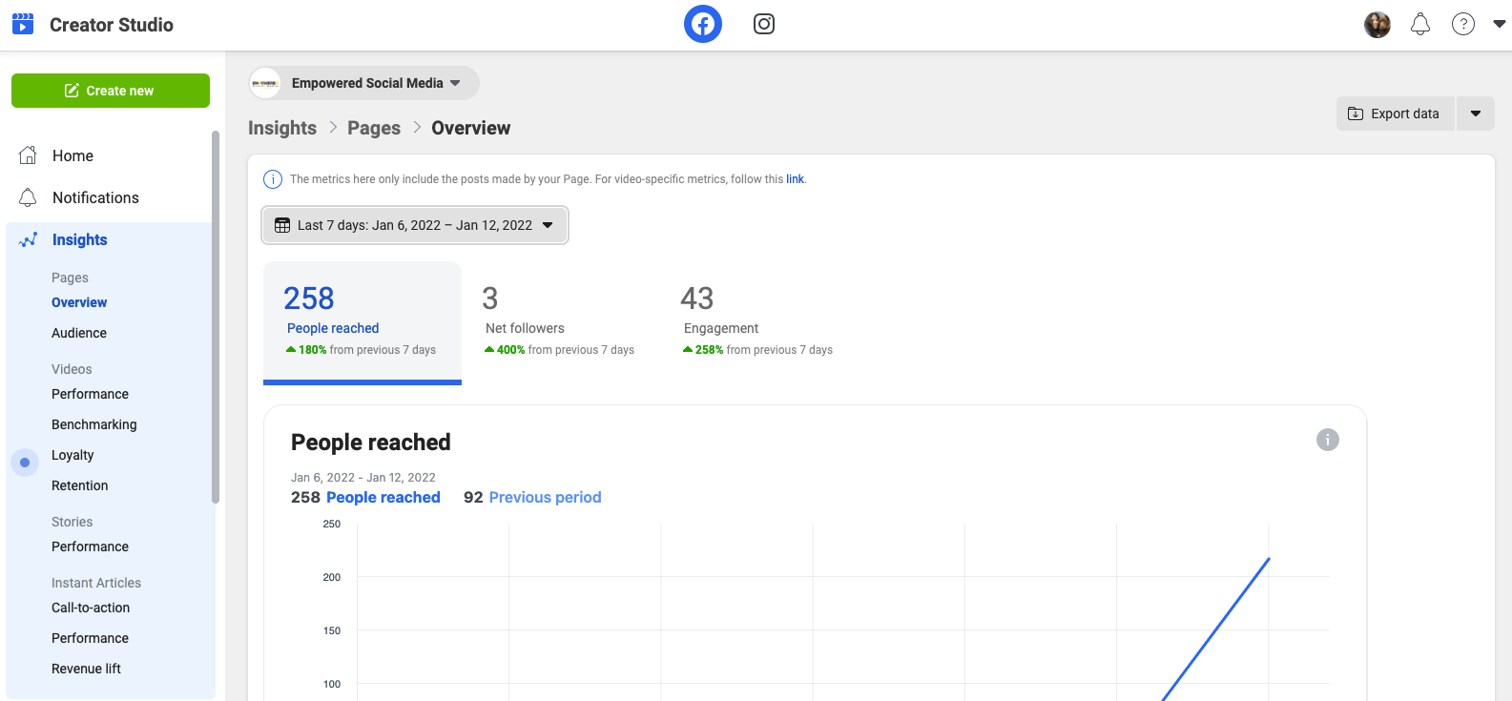Open Audience under Pages
The width and height of the screenshot is (1512, 701).
tap(79, 333)
